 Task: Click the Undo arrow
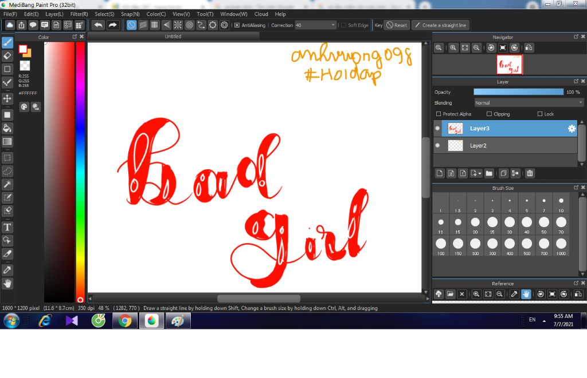click(99, 25)
